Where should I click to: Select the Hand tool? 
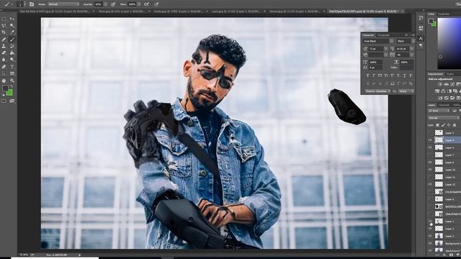tap(4, 81)
